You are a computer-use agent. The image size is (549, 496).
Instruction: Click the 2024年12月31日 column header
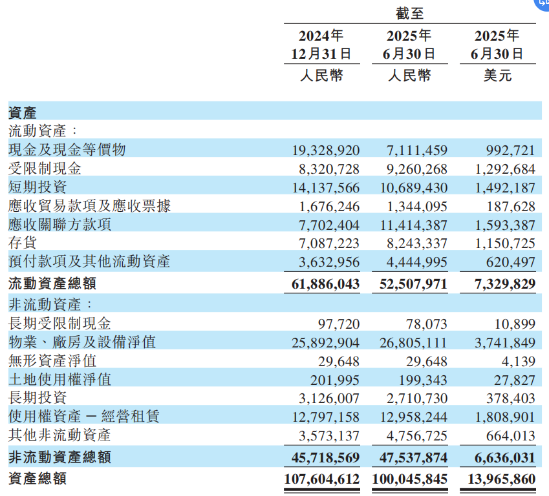tap(321, 45)
